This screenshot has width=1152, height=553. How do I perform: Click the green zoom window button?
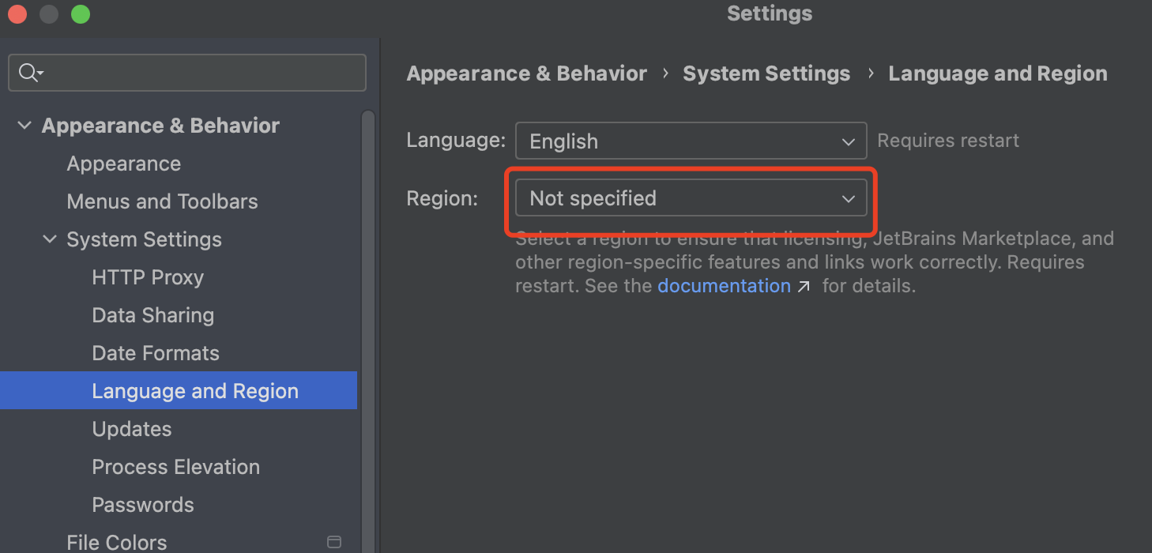[81, 14]
